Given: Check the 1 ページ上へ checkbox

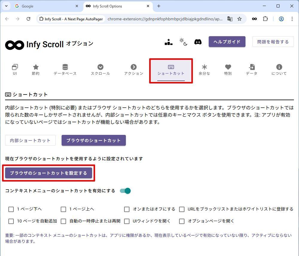Looking at the screenshot, I should tap(63, 209).
